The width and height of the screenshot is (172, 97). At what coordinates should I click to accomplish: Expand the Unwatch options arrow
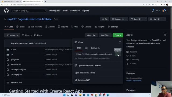[x=126, y=19]
